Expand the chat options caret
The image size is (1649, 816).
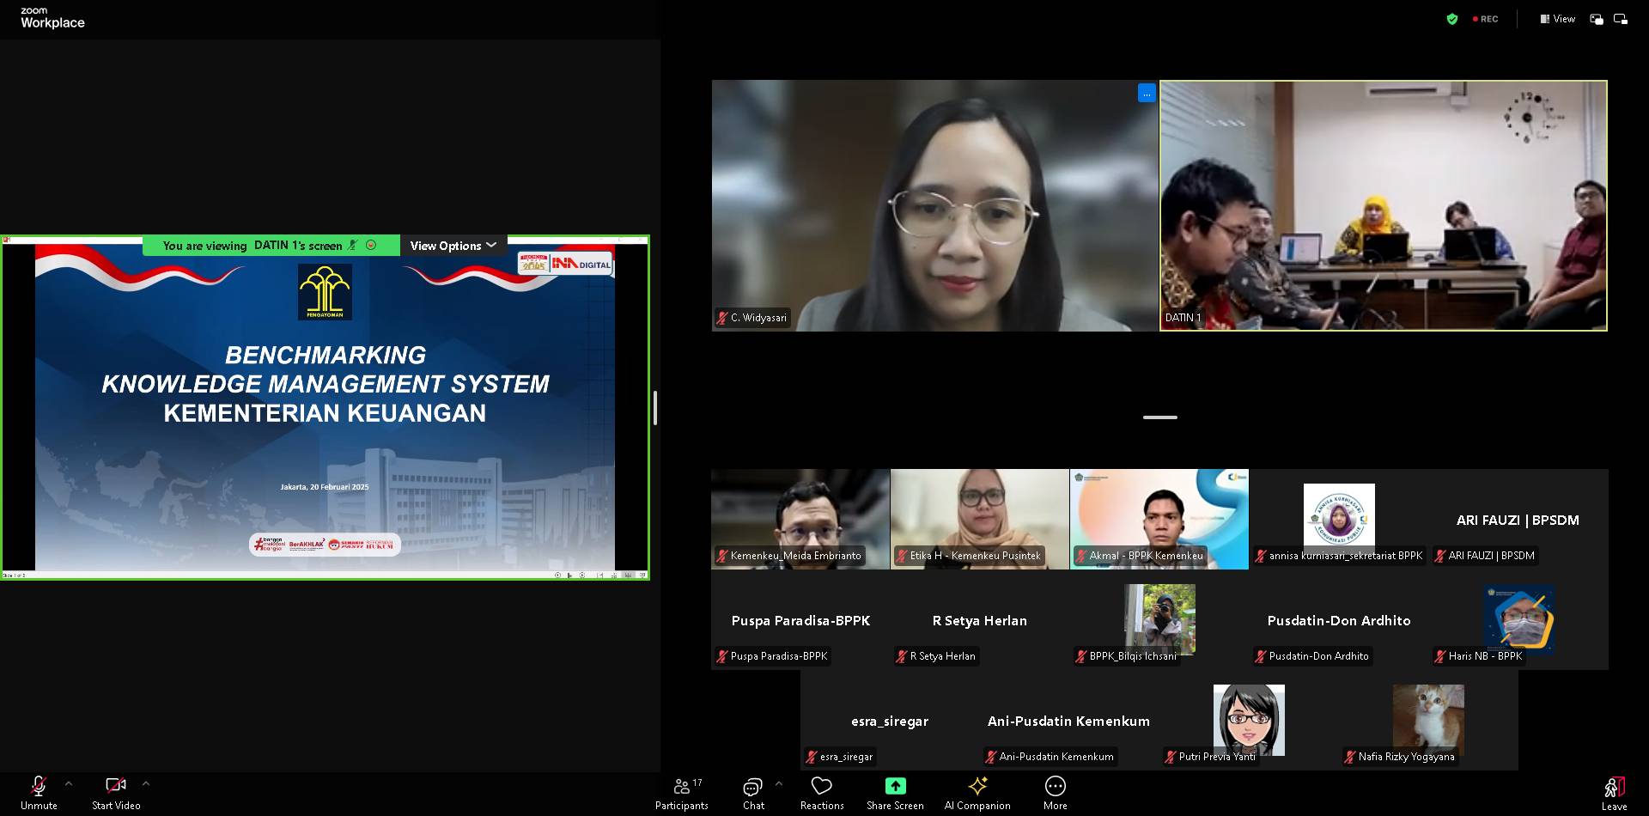coord(779,783)
